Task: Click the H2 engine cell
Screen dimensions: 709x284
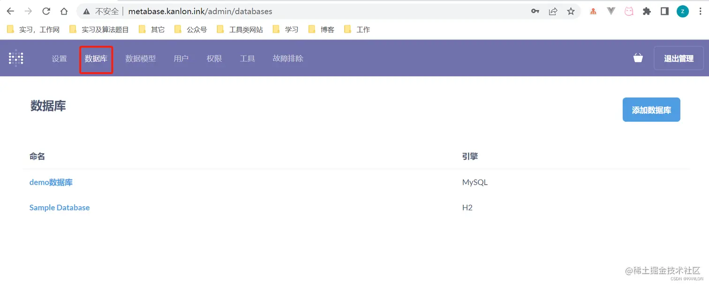Action: pos(468,208)
